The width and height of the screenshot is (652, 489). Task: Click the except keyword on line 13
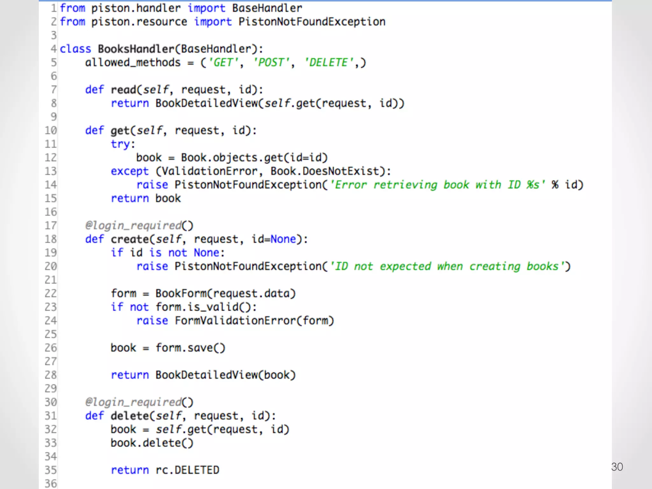(130, 171)
